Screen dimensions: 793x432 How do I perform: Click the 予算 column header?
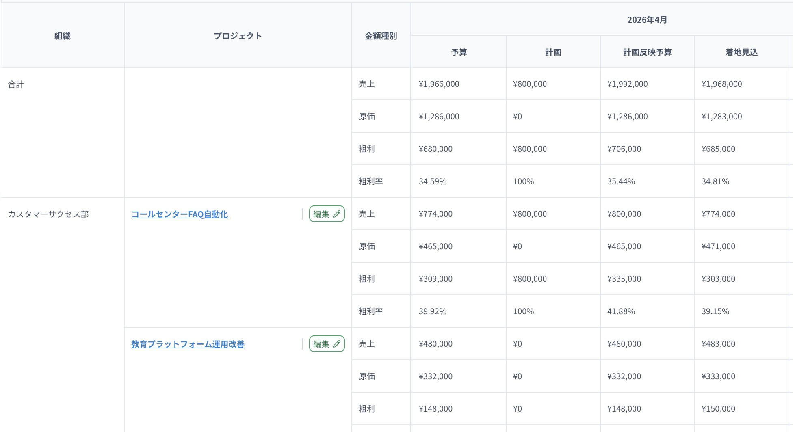(x=459, y=52)
